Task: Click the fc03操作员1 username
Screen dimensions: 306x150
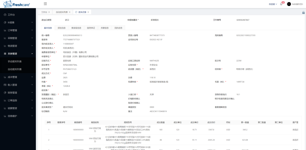Action: pyautogui.click(x=298, y=4)
